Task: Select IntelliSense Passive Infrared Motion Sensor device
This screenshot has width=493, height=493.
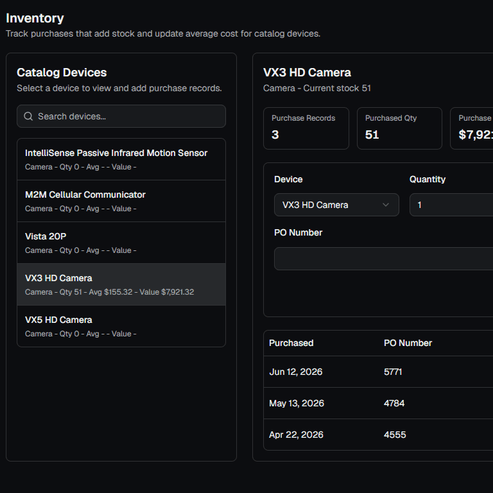Action: pyautogui.click(x=121, y=159)
